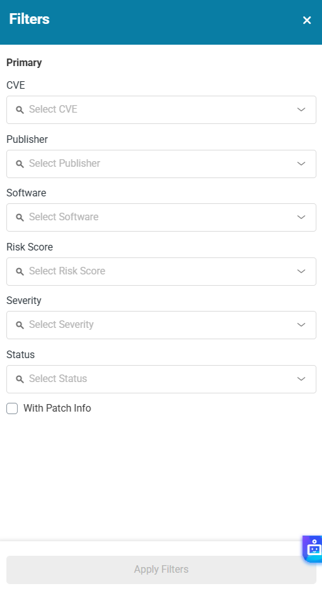
Task: Expand the Status dropdown arrow
Action: [x=301, y=379]
